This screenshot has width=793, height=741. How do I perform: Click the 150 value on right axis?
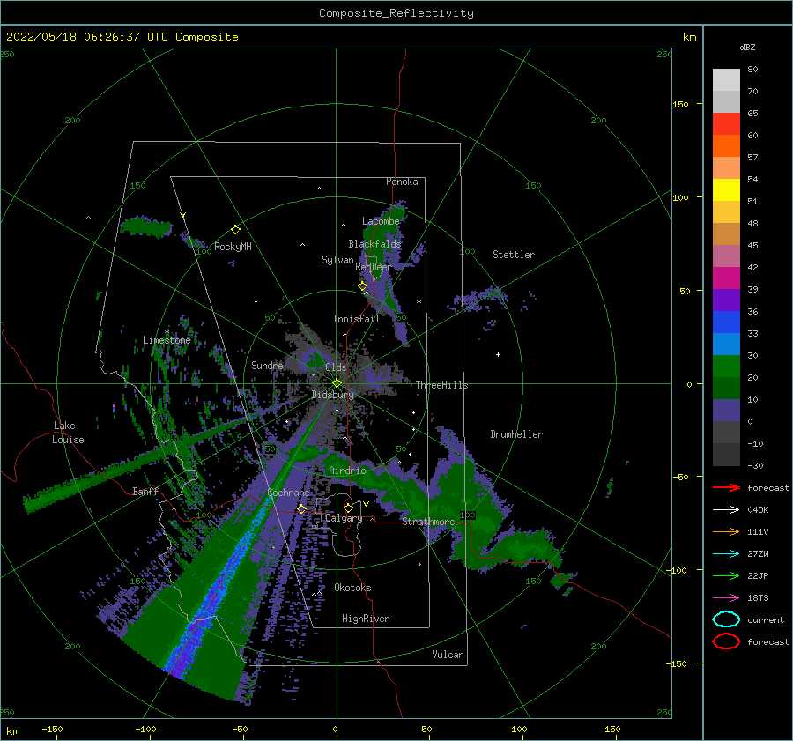click(681, 104)
